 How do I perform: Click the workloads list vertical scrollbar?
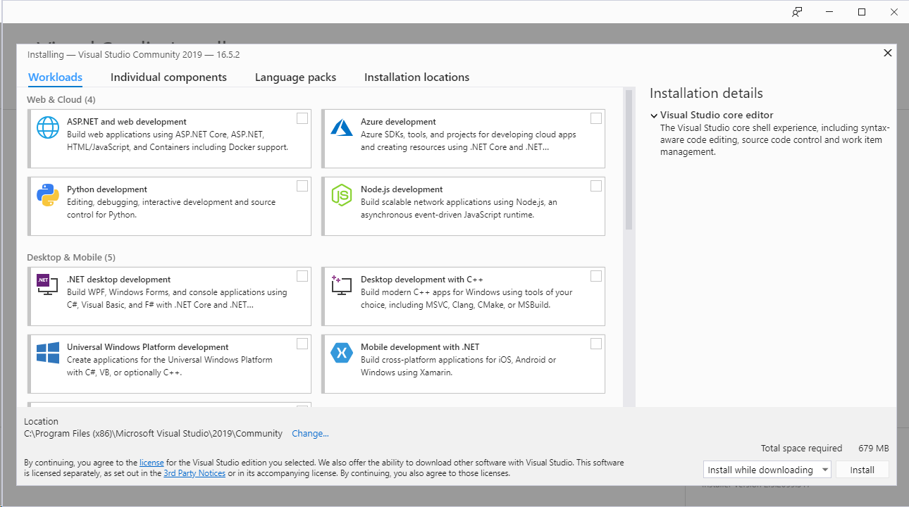tap(629, 161)
